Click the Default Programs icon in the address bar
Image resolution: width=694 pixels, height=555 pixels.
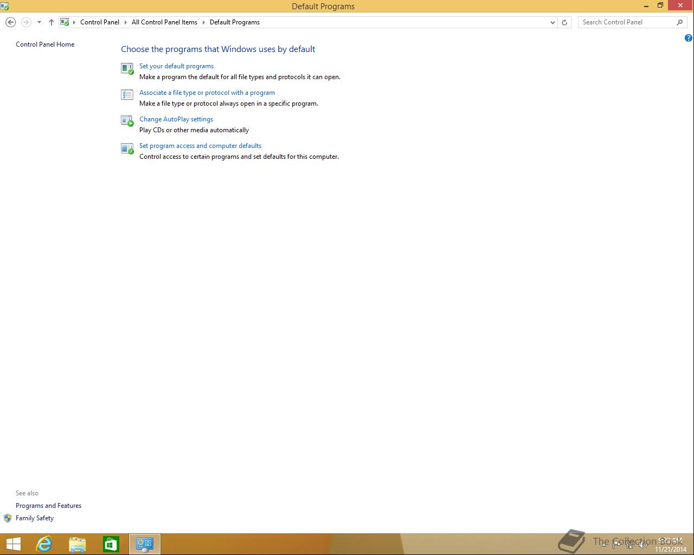tap(65, 22)
